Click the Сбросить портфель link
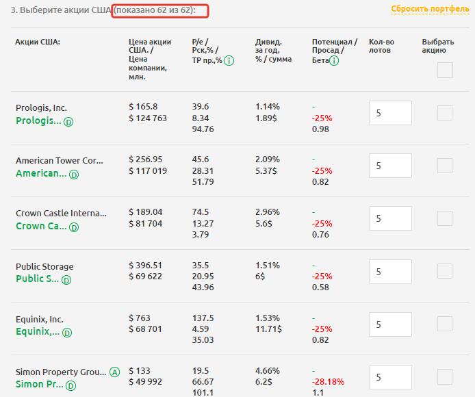475x397 pixels. [x=430, y=9]
